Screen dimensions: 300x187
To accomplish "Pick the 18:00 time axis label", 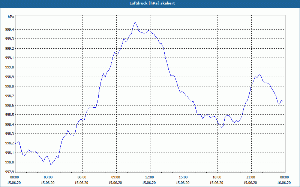I will tap(217, 177).
